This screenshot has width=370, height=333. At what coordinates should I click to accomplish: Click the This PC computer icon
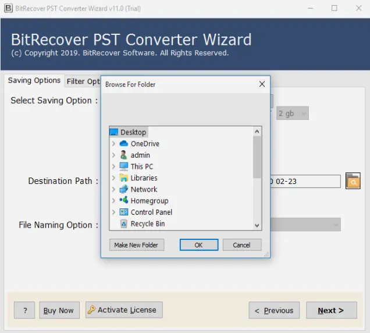[123, 166]
